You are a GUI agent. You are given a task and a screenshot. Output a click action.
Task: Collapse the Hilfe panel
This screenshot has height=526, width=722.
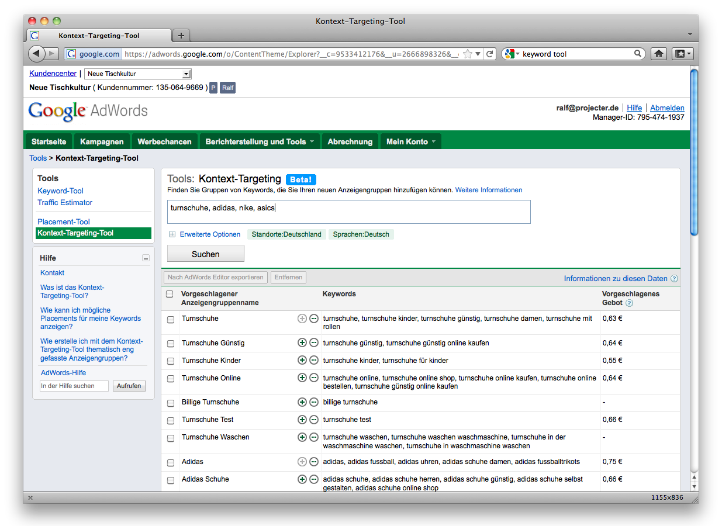(146, 258)
